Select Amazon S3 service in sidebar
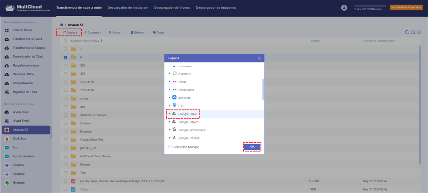The width and height of the screenshot is (428, 193). [x=26, y=130]
